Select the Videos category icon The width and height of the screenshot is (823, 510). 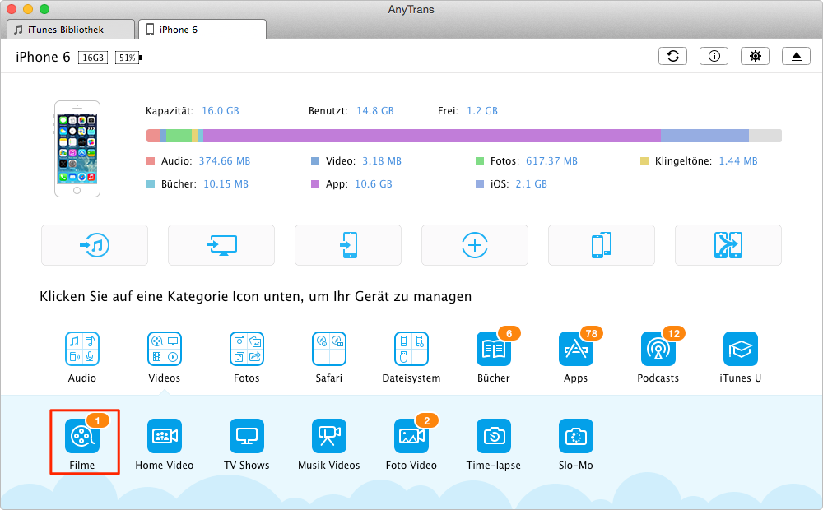click(x=165, y=349)
